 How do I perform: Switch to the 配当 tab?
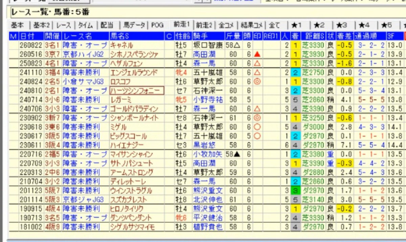click(x=108, y=25)
